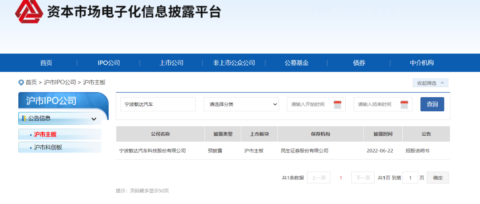
Task: Collapse filters with 收起筛选 button
Action: point(430,83)
